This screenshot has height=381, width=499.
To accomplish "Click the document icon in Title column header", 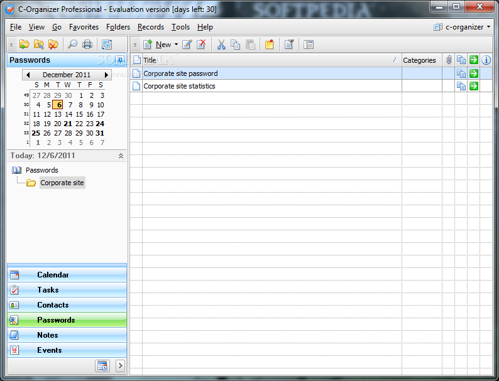I will [x=136, y=60].
